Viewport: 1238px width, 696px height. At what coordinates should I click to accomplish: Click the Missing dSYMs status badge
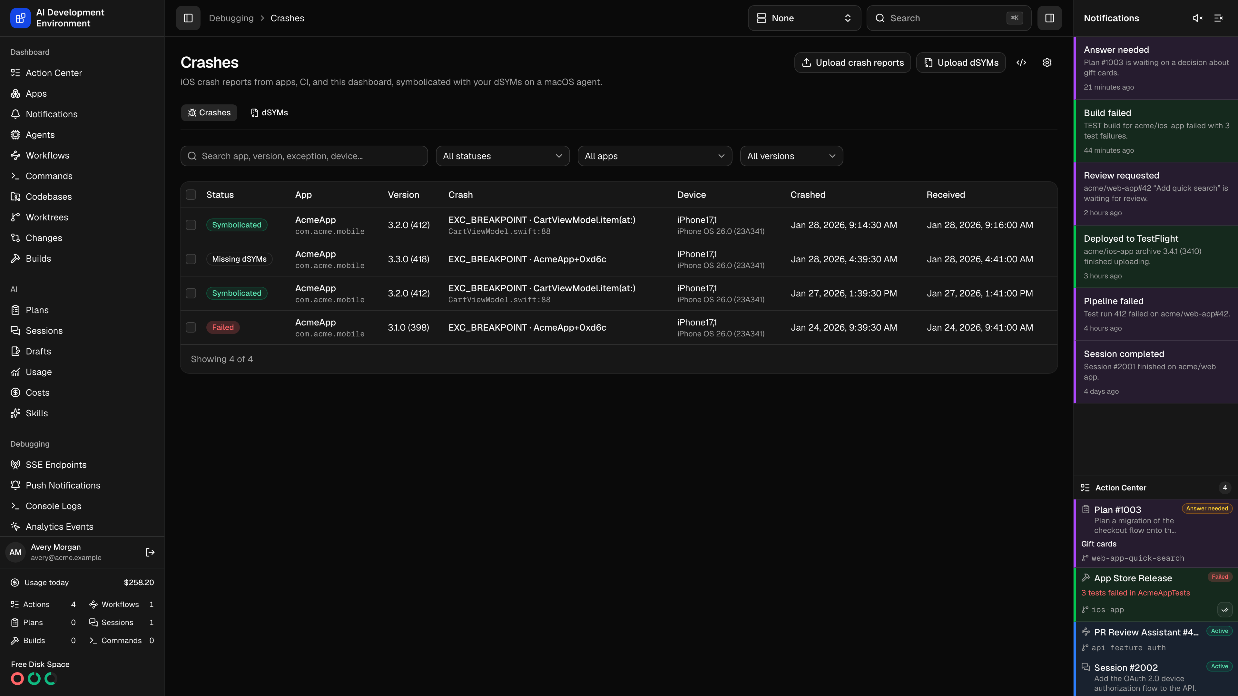239,259
